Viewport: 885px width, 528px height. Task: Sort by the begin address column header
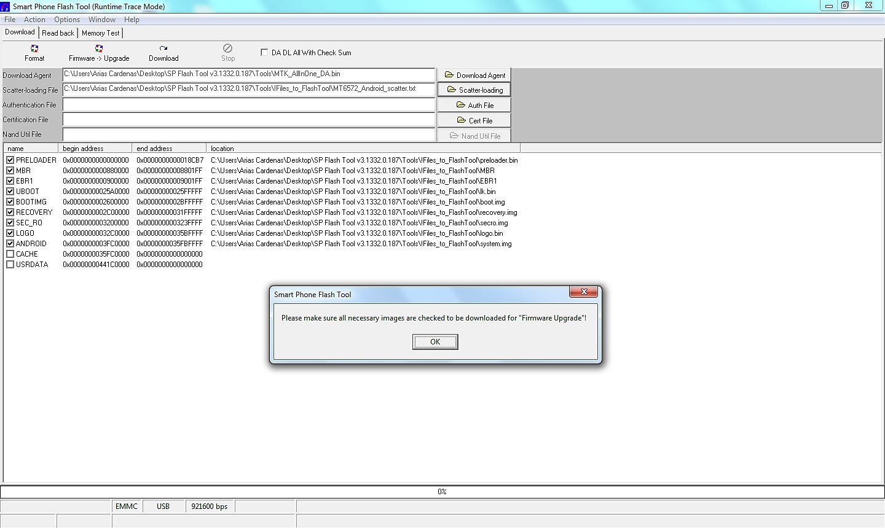click(95, 149)
